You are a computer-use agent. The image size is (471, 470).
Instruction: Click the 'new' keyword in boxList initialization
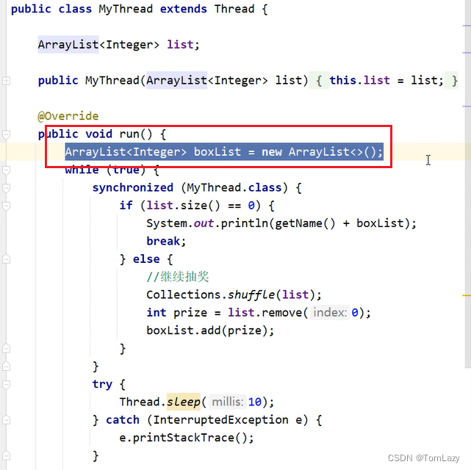[272, 152]
